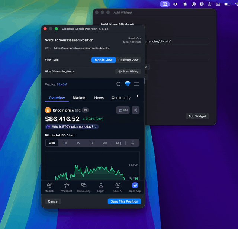
Task: Open chart settings sliders icon
Action: click(x=132, y=143)
